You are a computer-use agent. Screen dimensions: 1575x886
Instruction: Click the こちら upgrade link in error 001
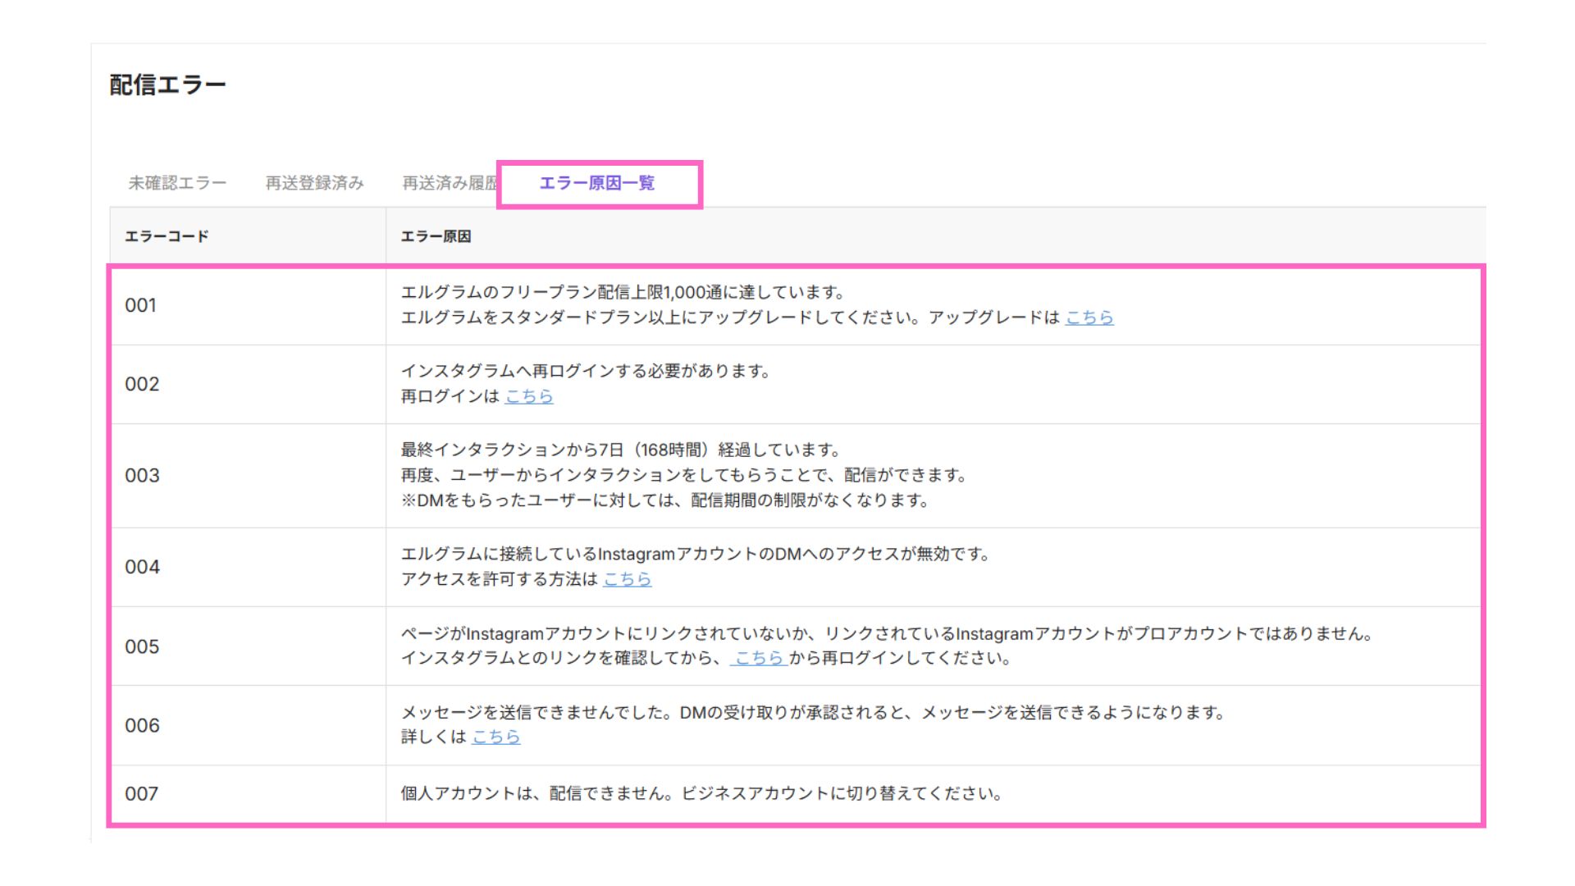click(1089, 317)
